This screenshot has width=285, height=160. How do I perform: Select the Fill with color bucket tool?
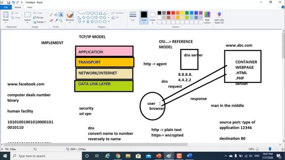56,15
